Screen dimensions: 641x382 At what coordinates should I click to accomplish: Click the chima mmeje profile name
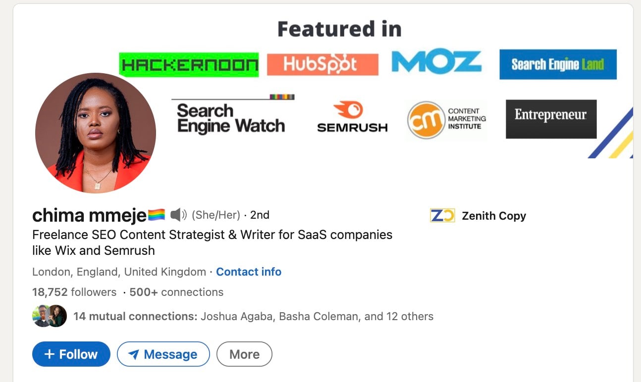coord(89,215)
